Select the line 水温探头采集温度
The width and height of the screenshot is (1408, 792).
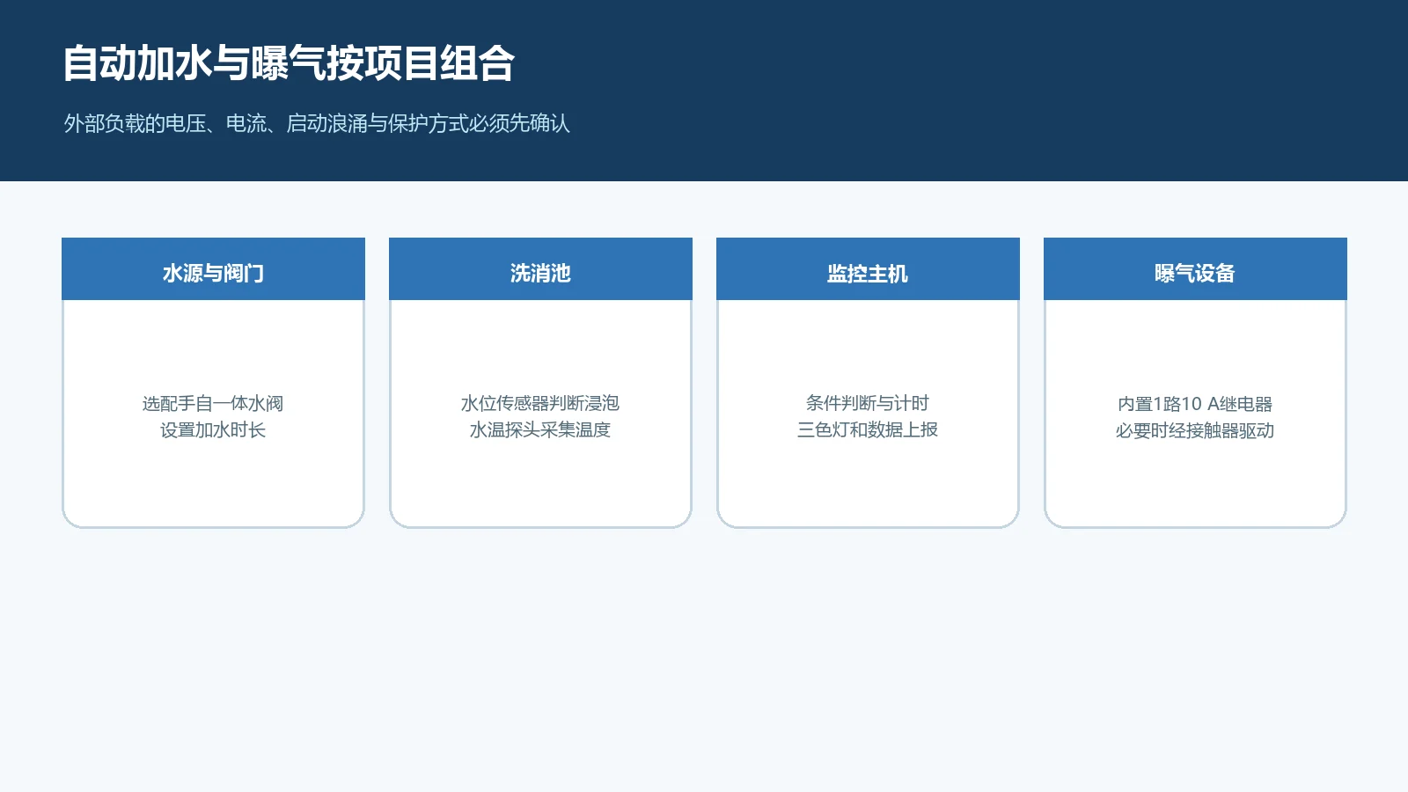pos(540,430)
